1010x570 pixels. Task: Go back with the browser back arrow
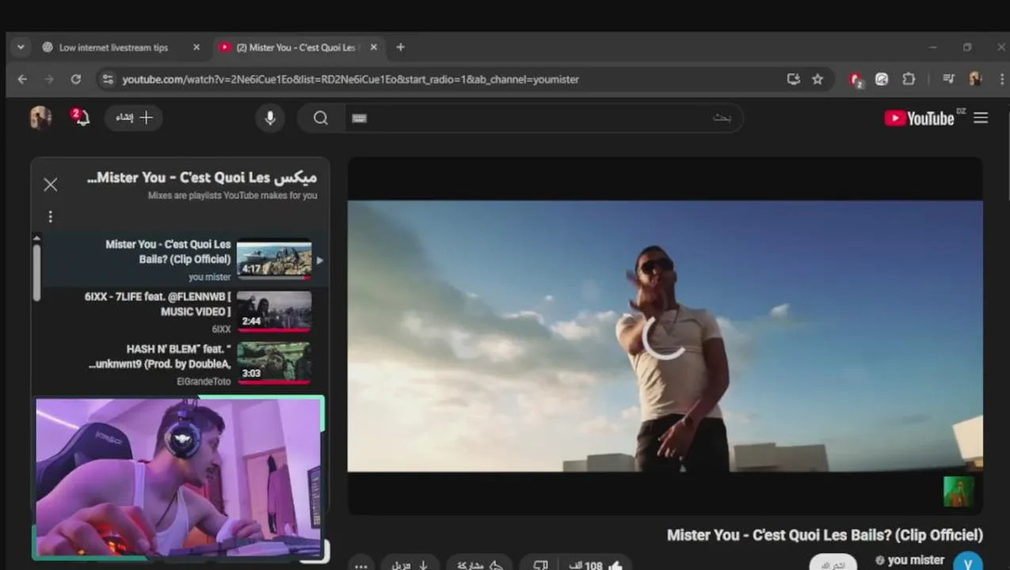22,79
